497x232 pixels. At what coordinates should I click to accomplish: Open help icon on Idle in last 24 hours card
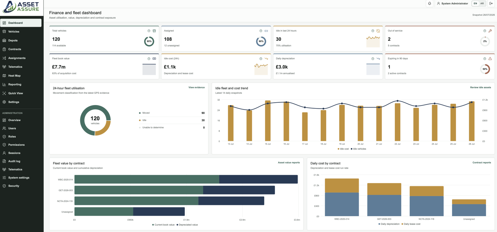tap(373, 31)
